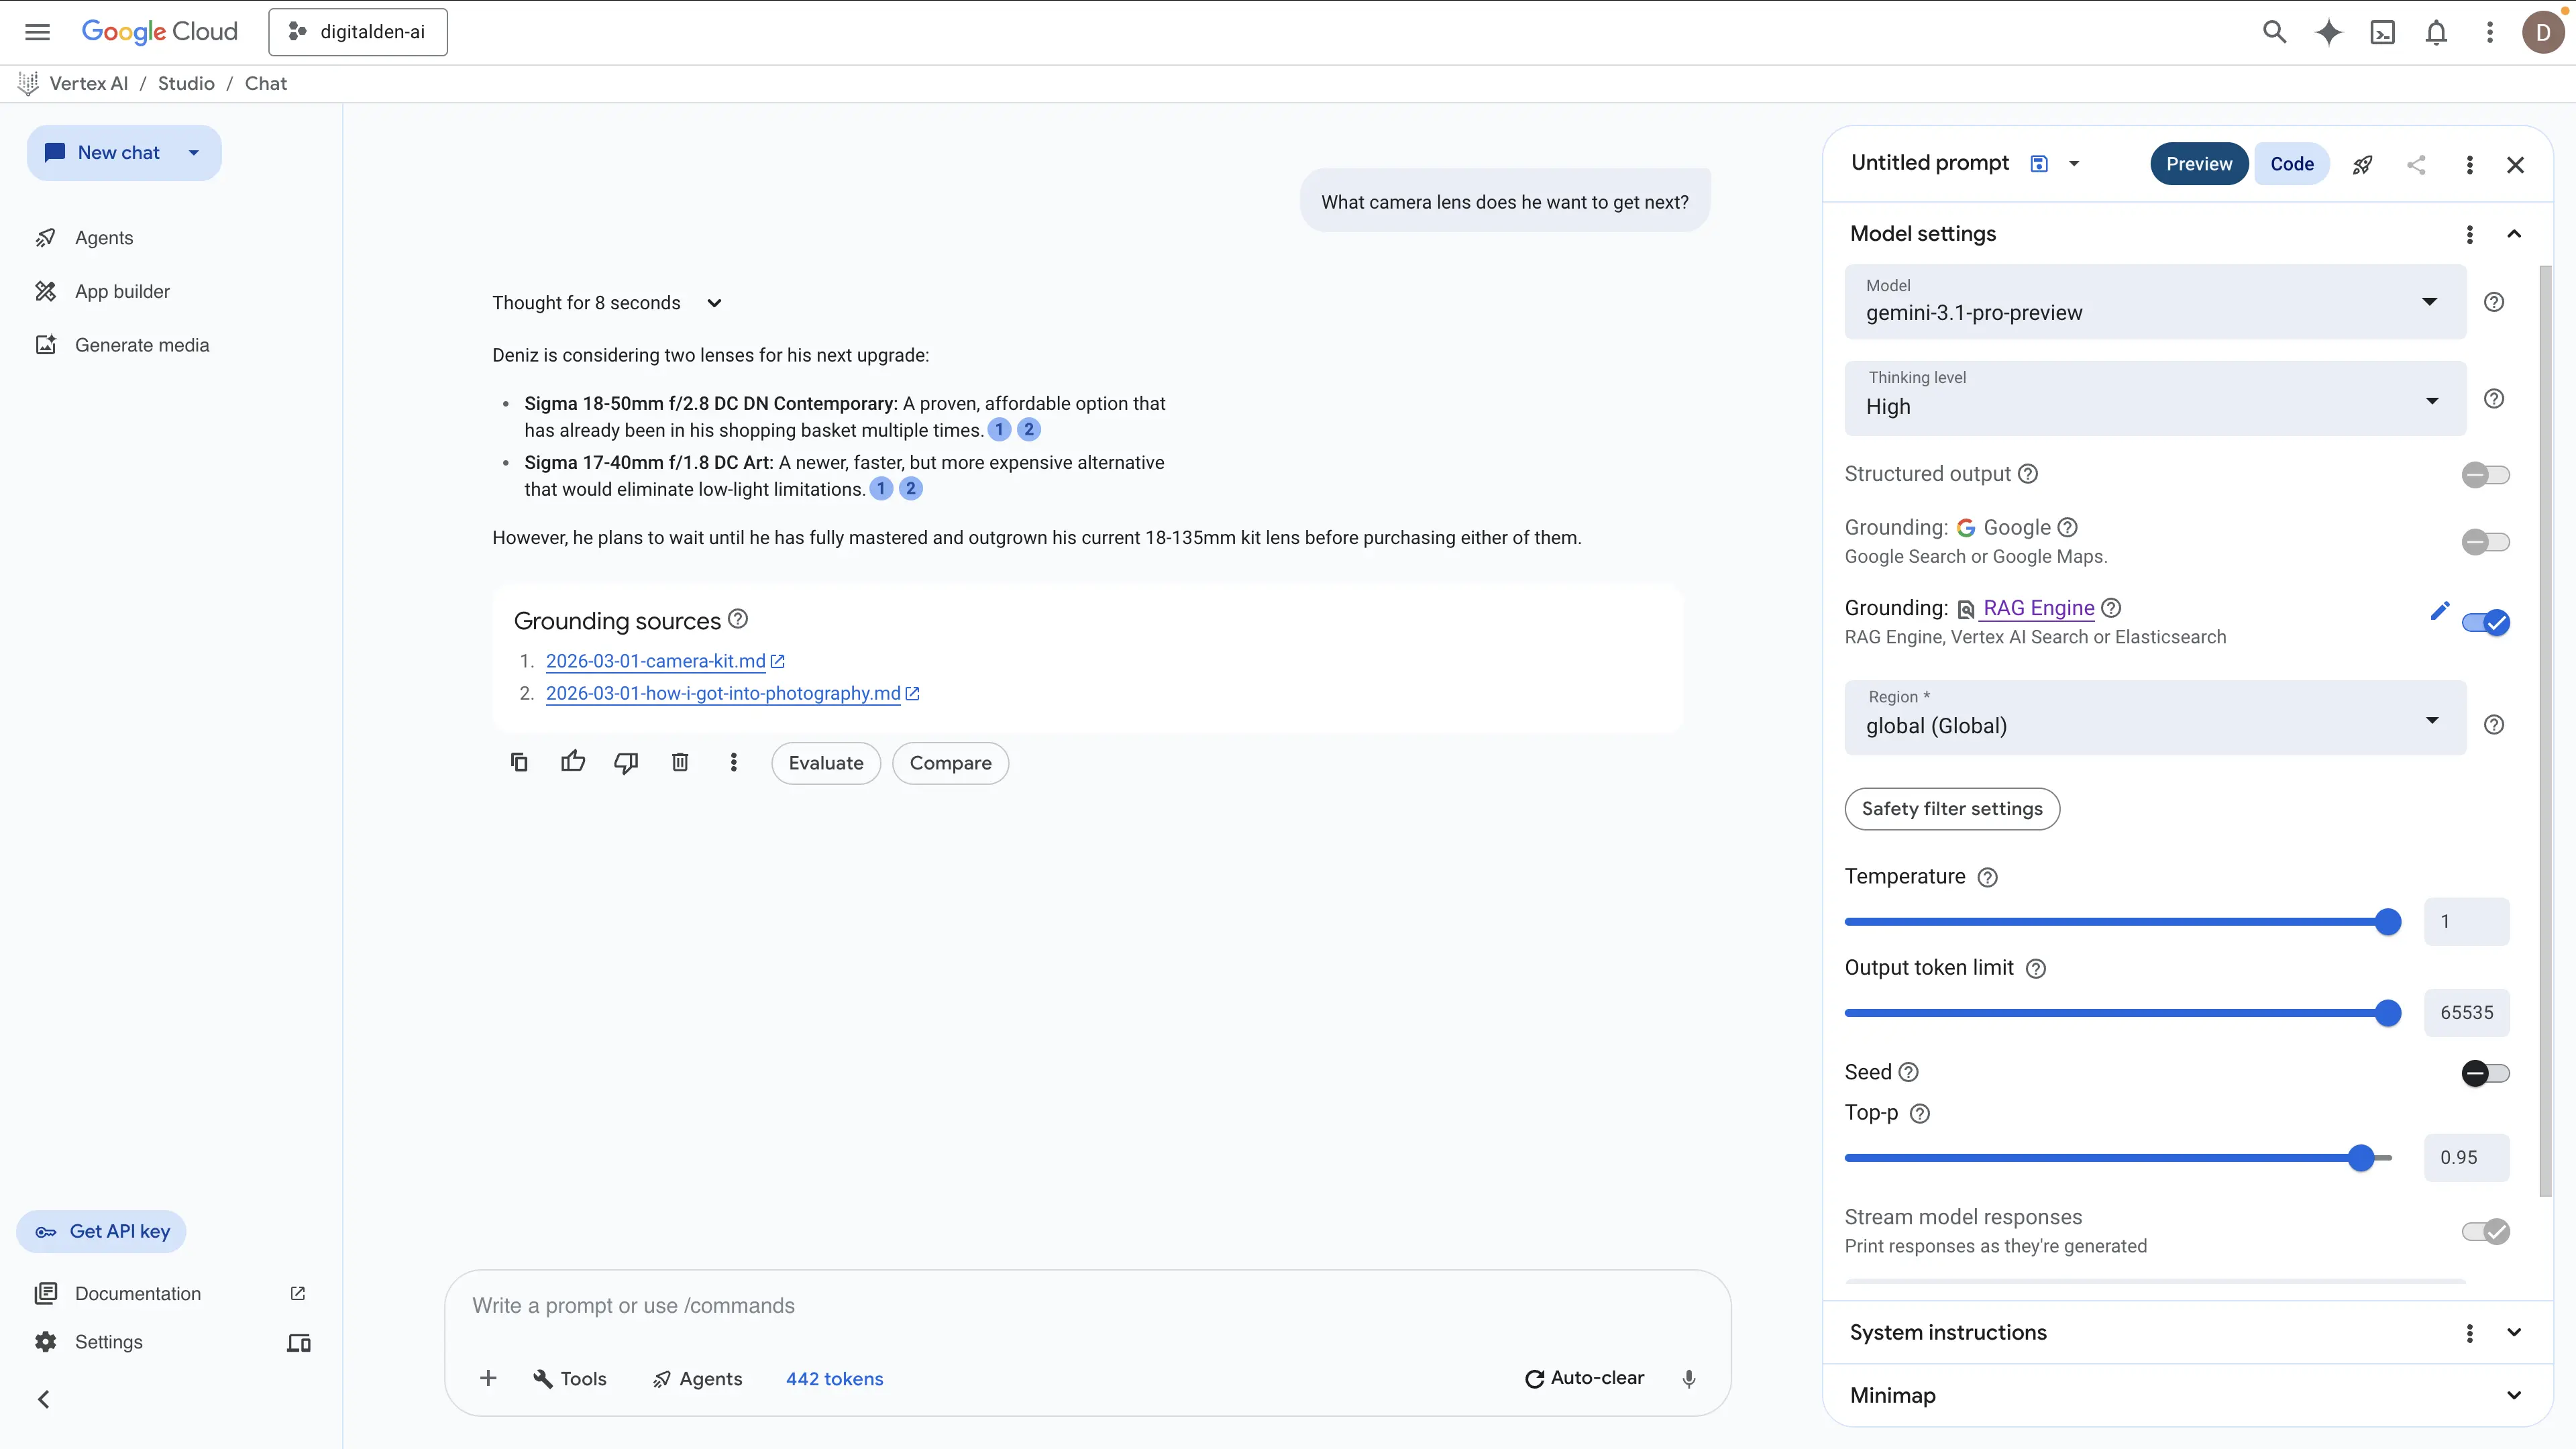The height and width of the screenshot is (1449, 2576).
Task: Toggle Structured output switch
Action: click(2485, 475)
